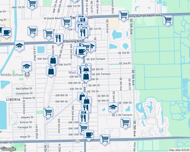The height and width of the screenshot is (152, 190).
Task: Click the Greene St. label
Action: click(29, 98)
